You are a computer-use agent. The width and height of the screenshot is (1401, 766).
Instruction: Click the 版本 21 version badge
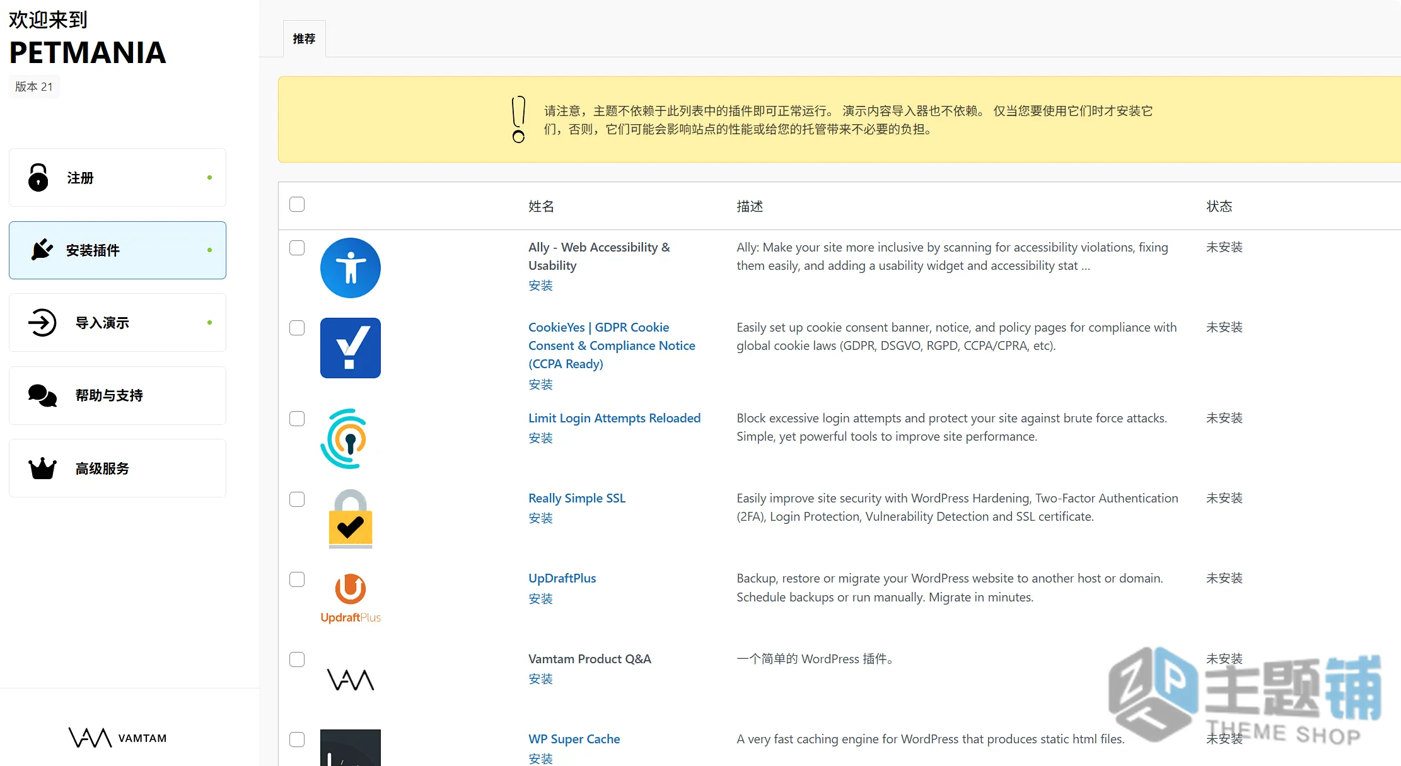(34, 86)
